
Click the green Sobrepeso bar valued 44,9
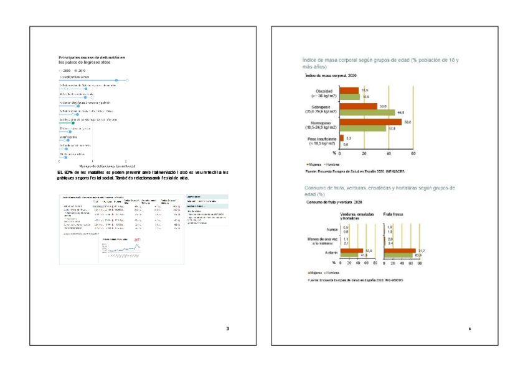tap(367, 112)
